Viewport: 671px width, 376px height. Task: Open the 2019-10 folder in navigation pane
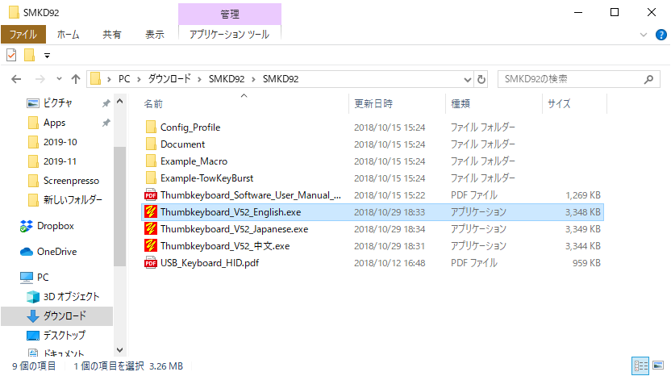point(60,142)
